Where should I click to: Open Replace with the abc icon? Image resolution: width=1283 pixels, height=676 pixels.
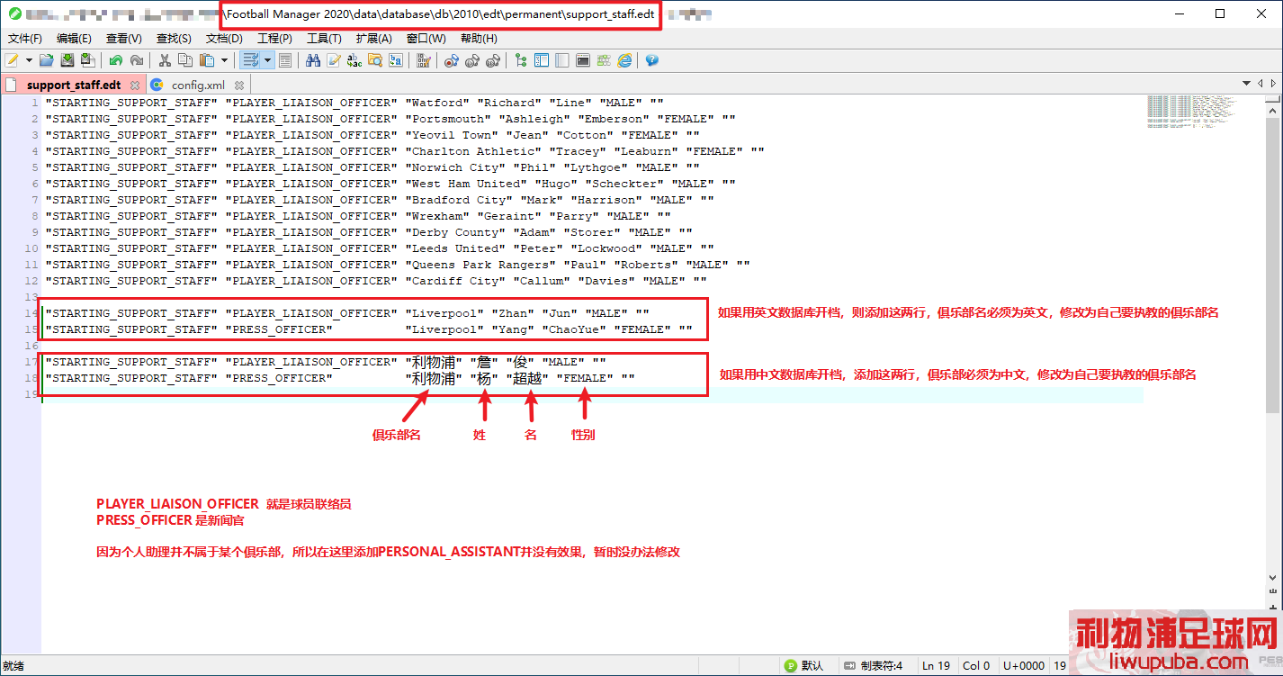354,60
